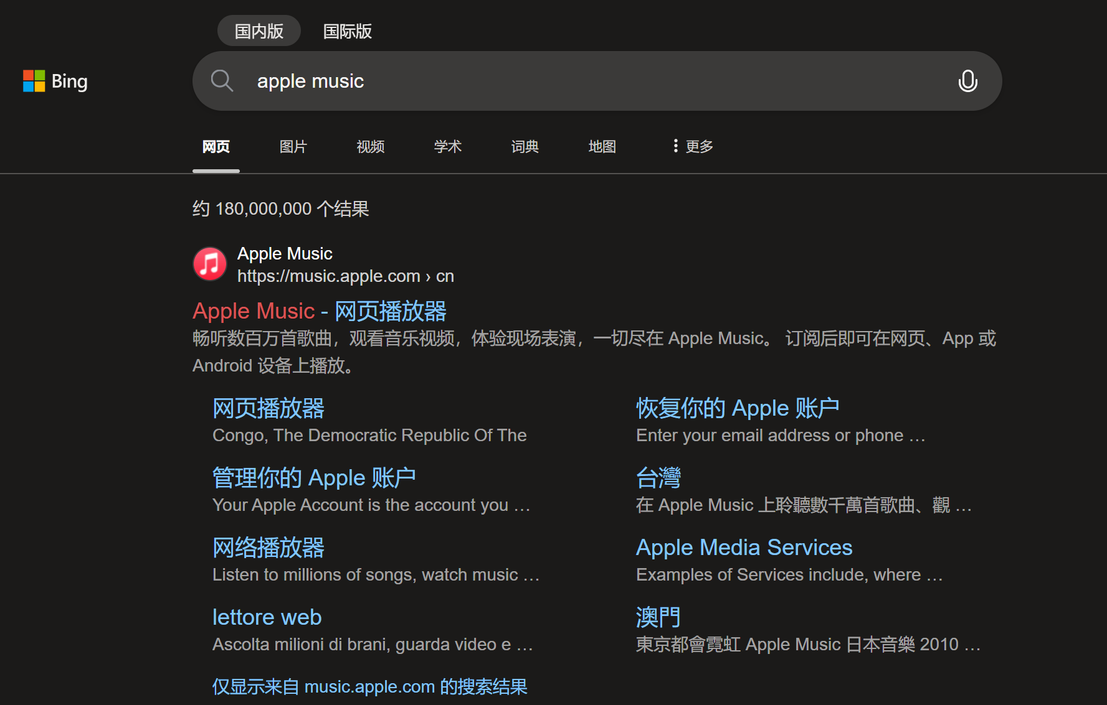
Task: Click the Bing logo icon
Action: click(34, 81)
